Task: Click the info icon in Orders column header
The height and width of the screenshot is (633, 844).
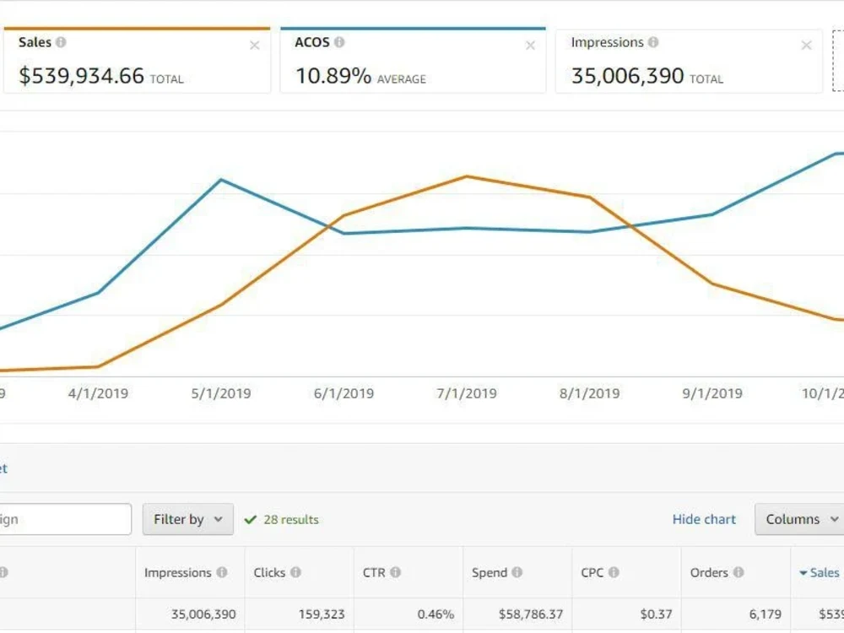Action: tap(738, 572)
